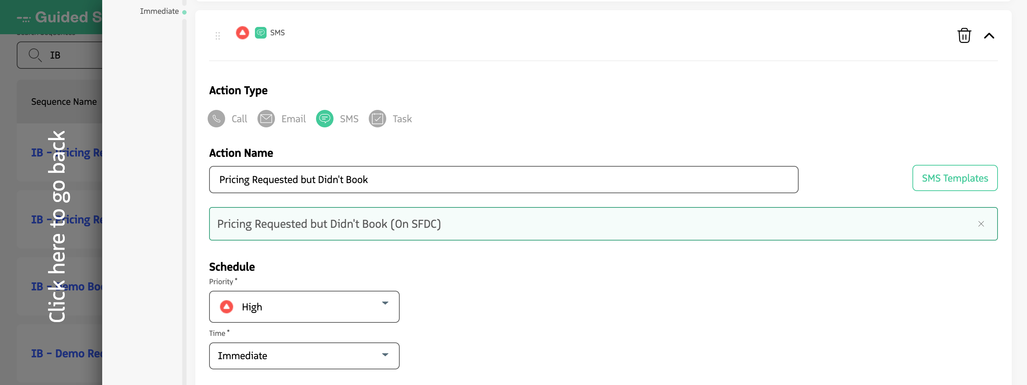Select the Sequence Name column header
Image resolution: width=1027 pixels, height=385 pixels.
pos(64,101)
